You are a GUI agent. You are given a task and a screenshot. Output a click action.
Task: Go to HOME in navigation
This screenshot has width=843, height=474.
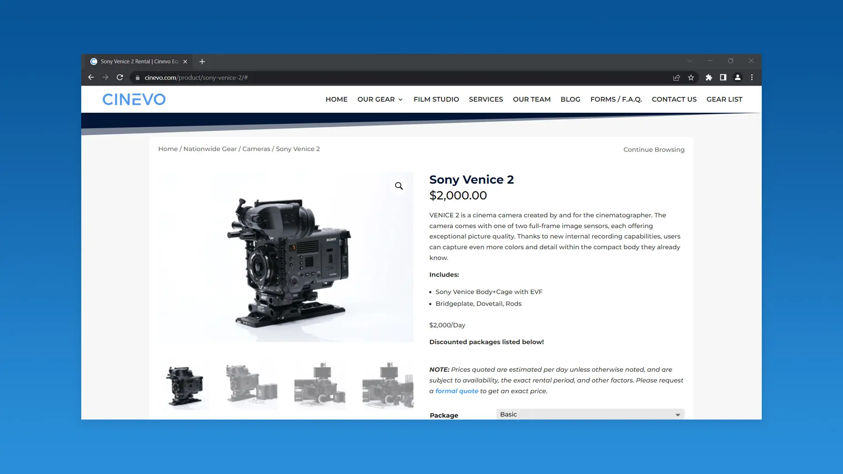(336, 99)
